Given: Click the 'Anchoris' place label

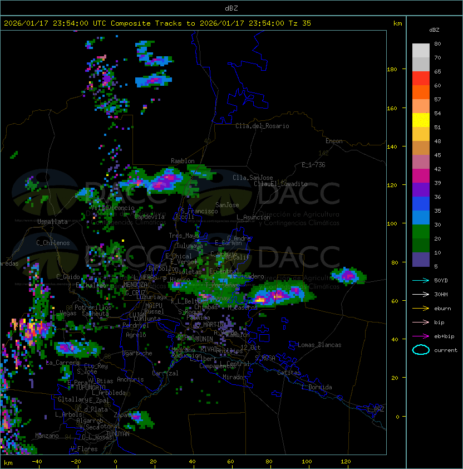Looking at the screenshot, I should click(x=130, y=379).
